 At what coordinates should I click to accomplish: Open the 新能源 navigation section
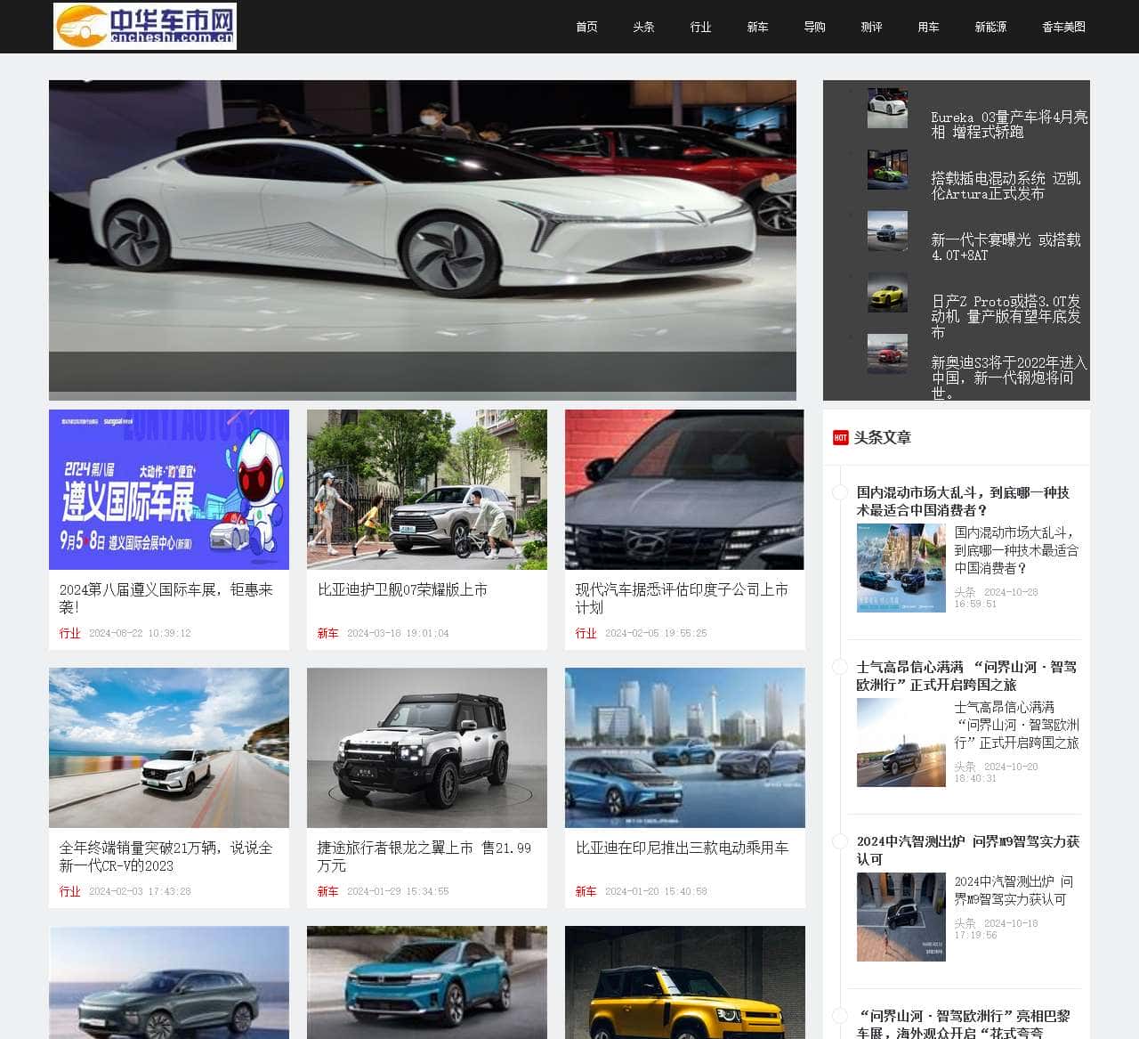991,27
